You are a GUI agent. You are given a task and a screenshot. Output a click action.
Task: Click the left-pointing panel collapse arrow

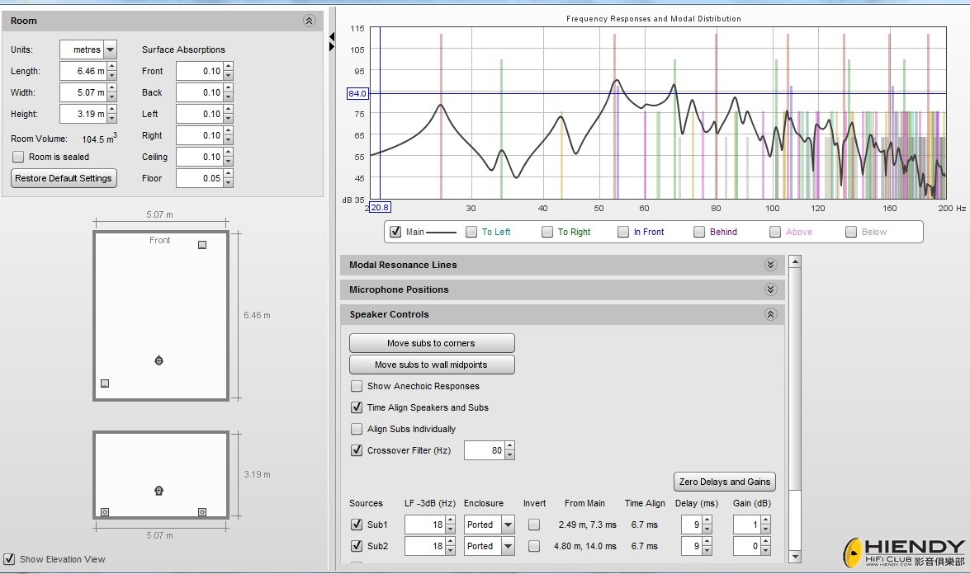click(332, 36)
